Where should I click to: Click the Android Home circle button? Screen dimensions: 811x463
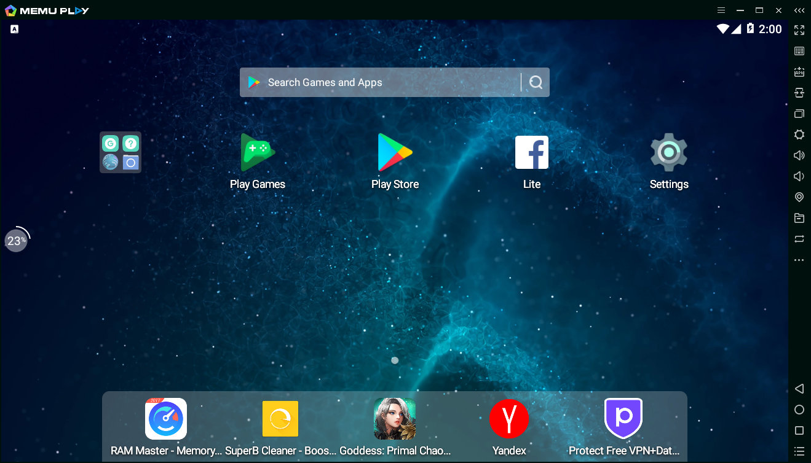pyautogui.click(x=799, y=410)
